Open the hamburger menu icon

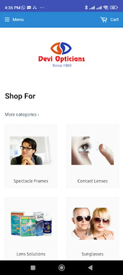pos(7,20)
